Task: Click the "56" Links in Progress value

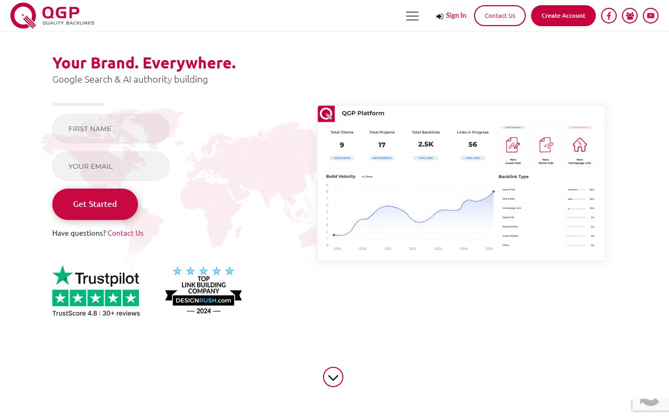Action: 472,144
